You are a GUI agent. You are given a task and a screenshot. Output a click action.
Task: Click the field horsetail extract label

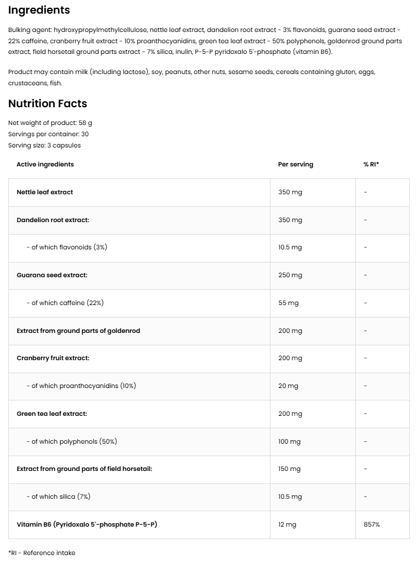click(x=84, y=469)
